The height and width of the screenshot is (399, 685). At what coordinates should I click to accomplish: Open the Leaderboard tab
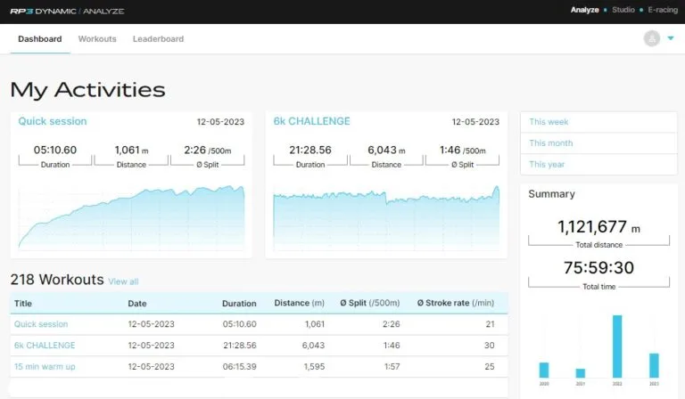pyautogui.click(x=158, y=39)
